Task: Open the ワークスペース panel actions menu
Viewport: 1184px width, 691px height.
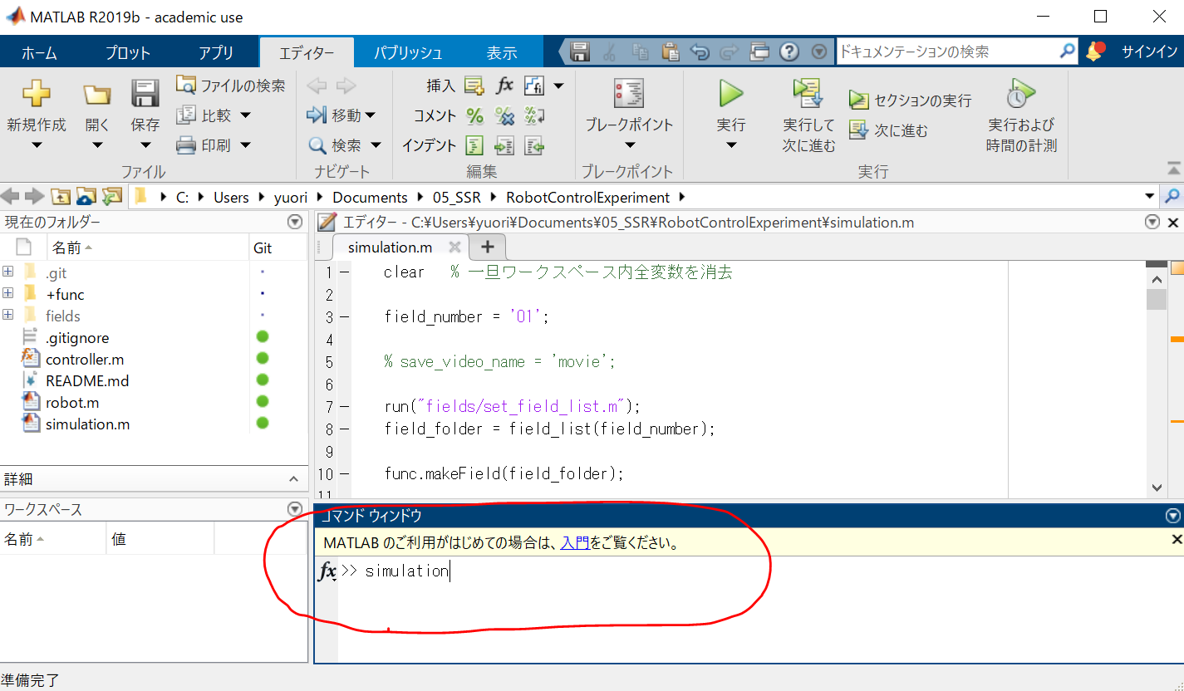Action: pyautogui.click(x=294, y=508)
